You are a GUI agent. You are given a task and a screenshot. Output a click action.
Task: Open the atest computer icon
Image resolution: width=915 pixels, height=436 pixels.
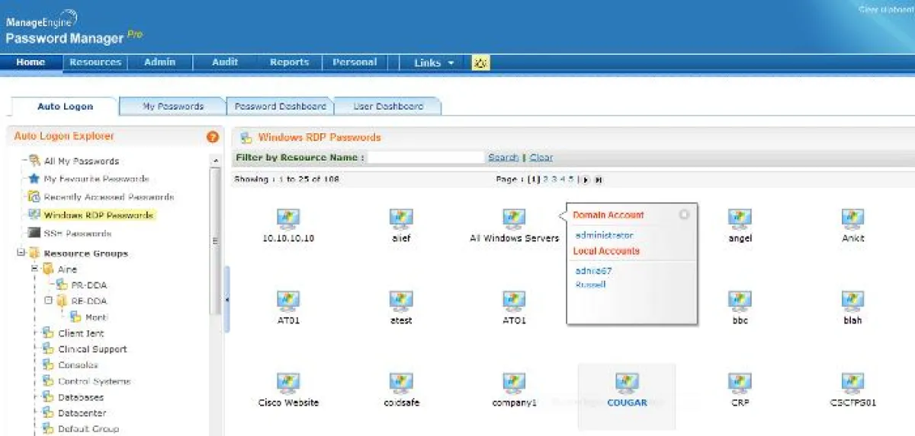coord(401,301)
